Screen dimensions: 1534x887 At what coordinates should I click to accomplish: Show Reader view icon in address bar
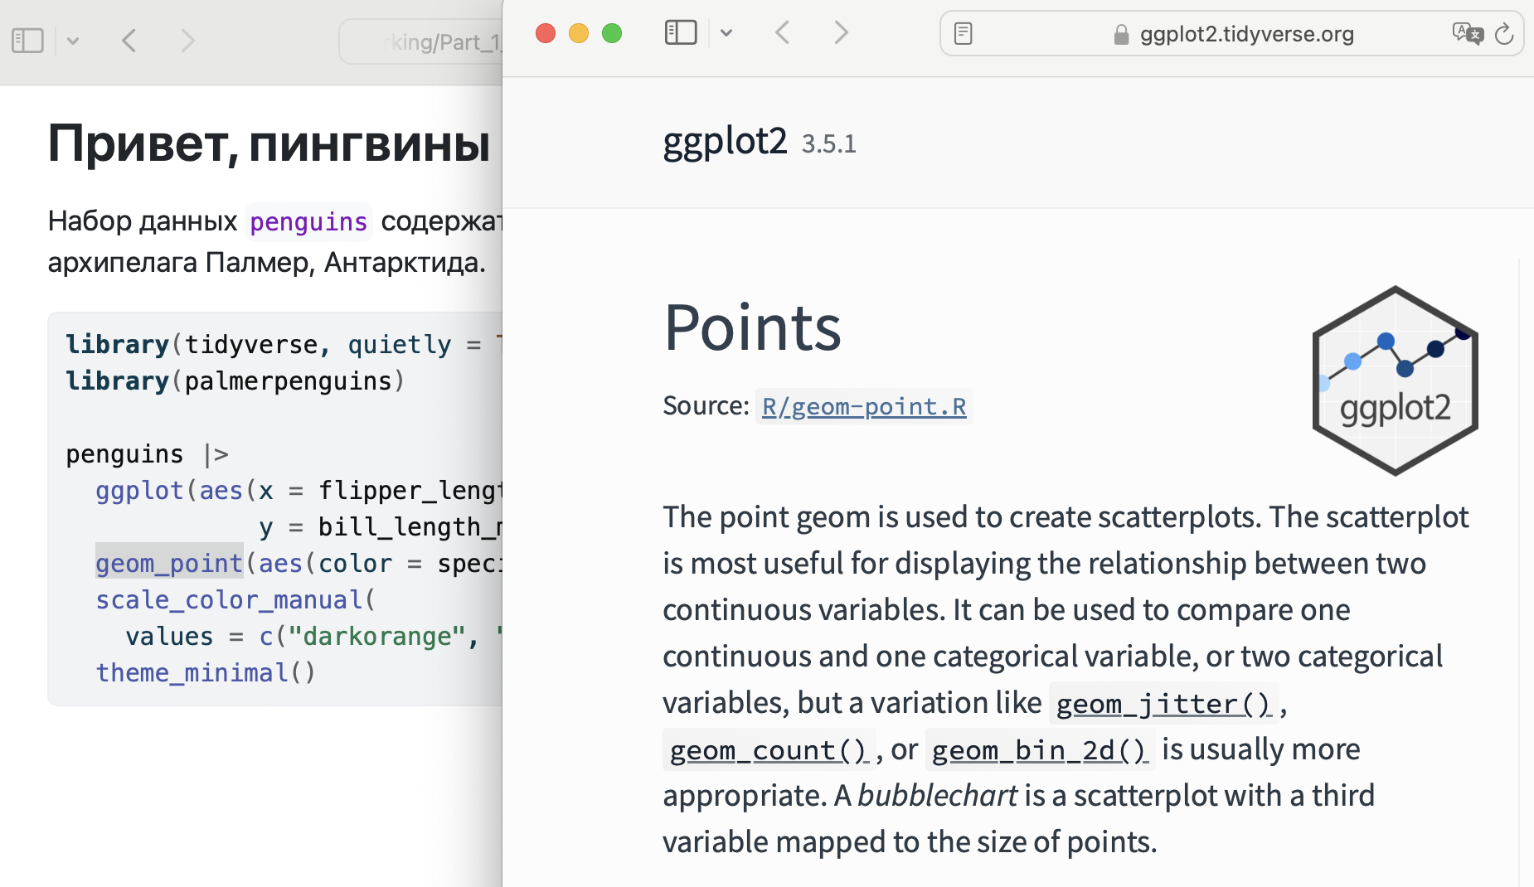[x=963, y=34]
